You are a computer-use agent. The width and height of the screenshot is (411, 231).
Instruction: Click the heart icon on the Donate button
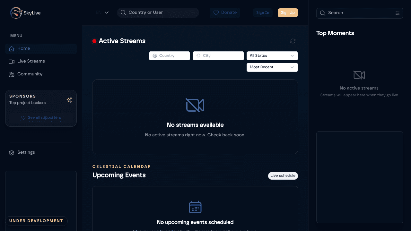click(216, 13)
